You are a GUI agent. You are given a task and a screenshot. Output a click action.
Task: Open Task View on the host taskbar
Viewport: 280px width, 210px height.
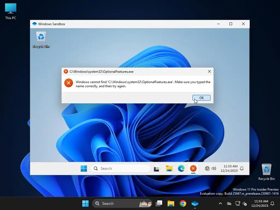[159, 203]
